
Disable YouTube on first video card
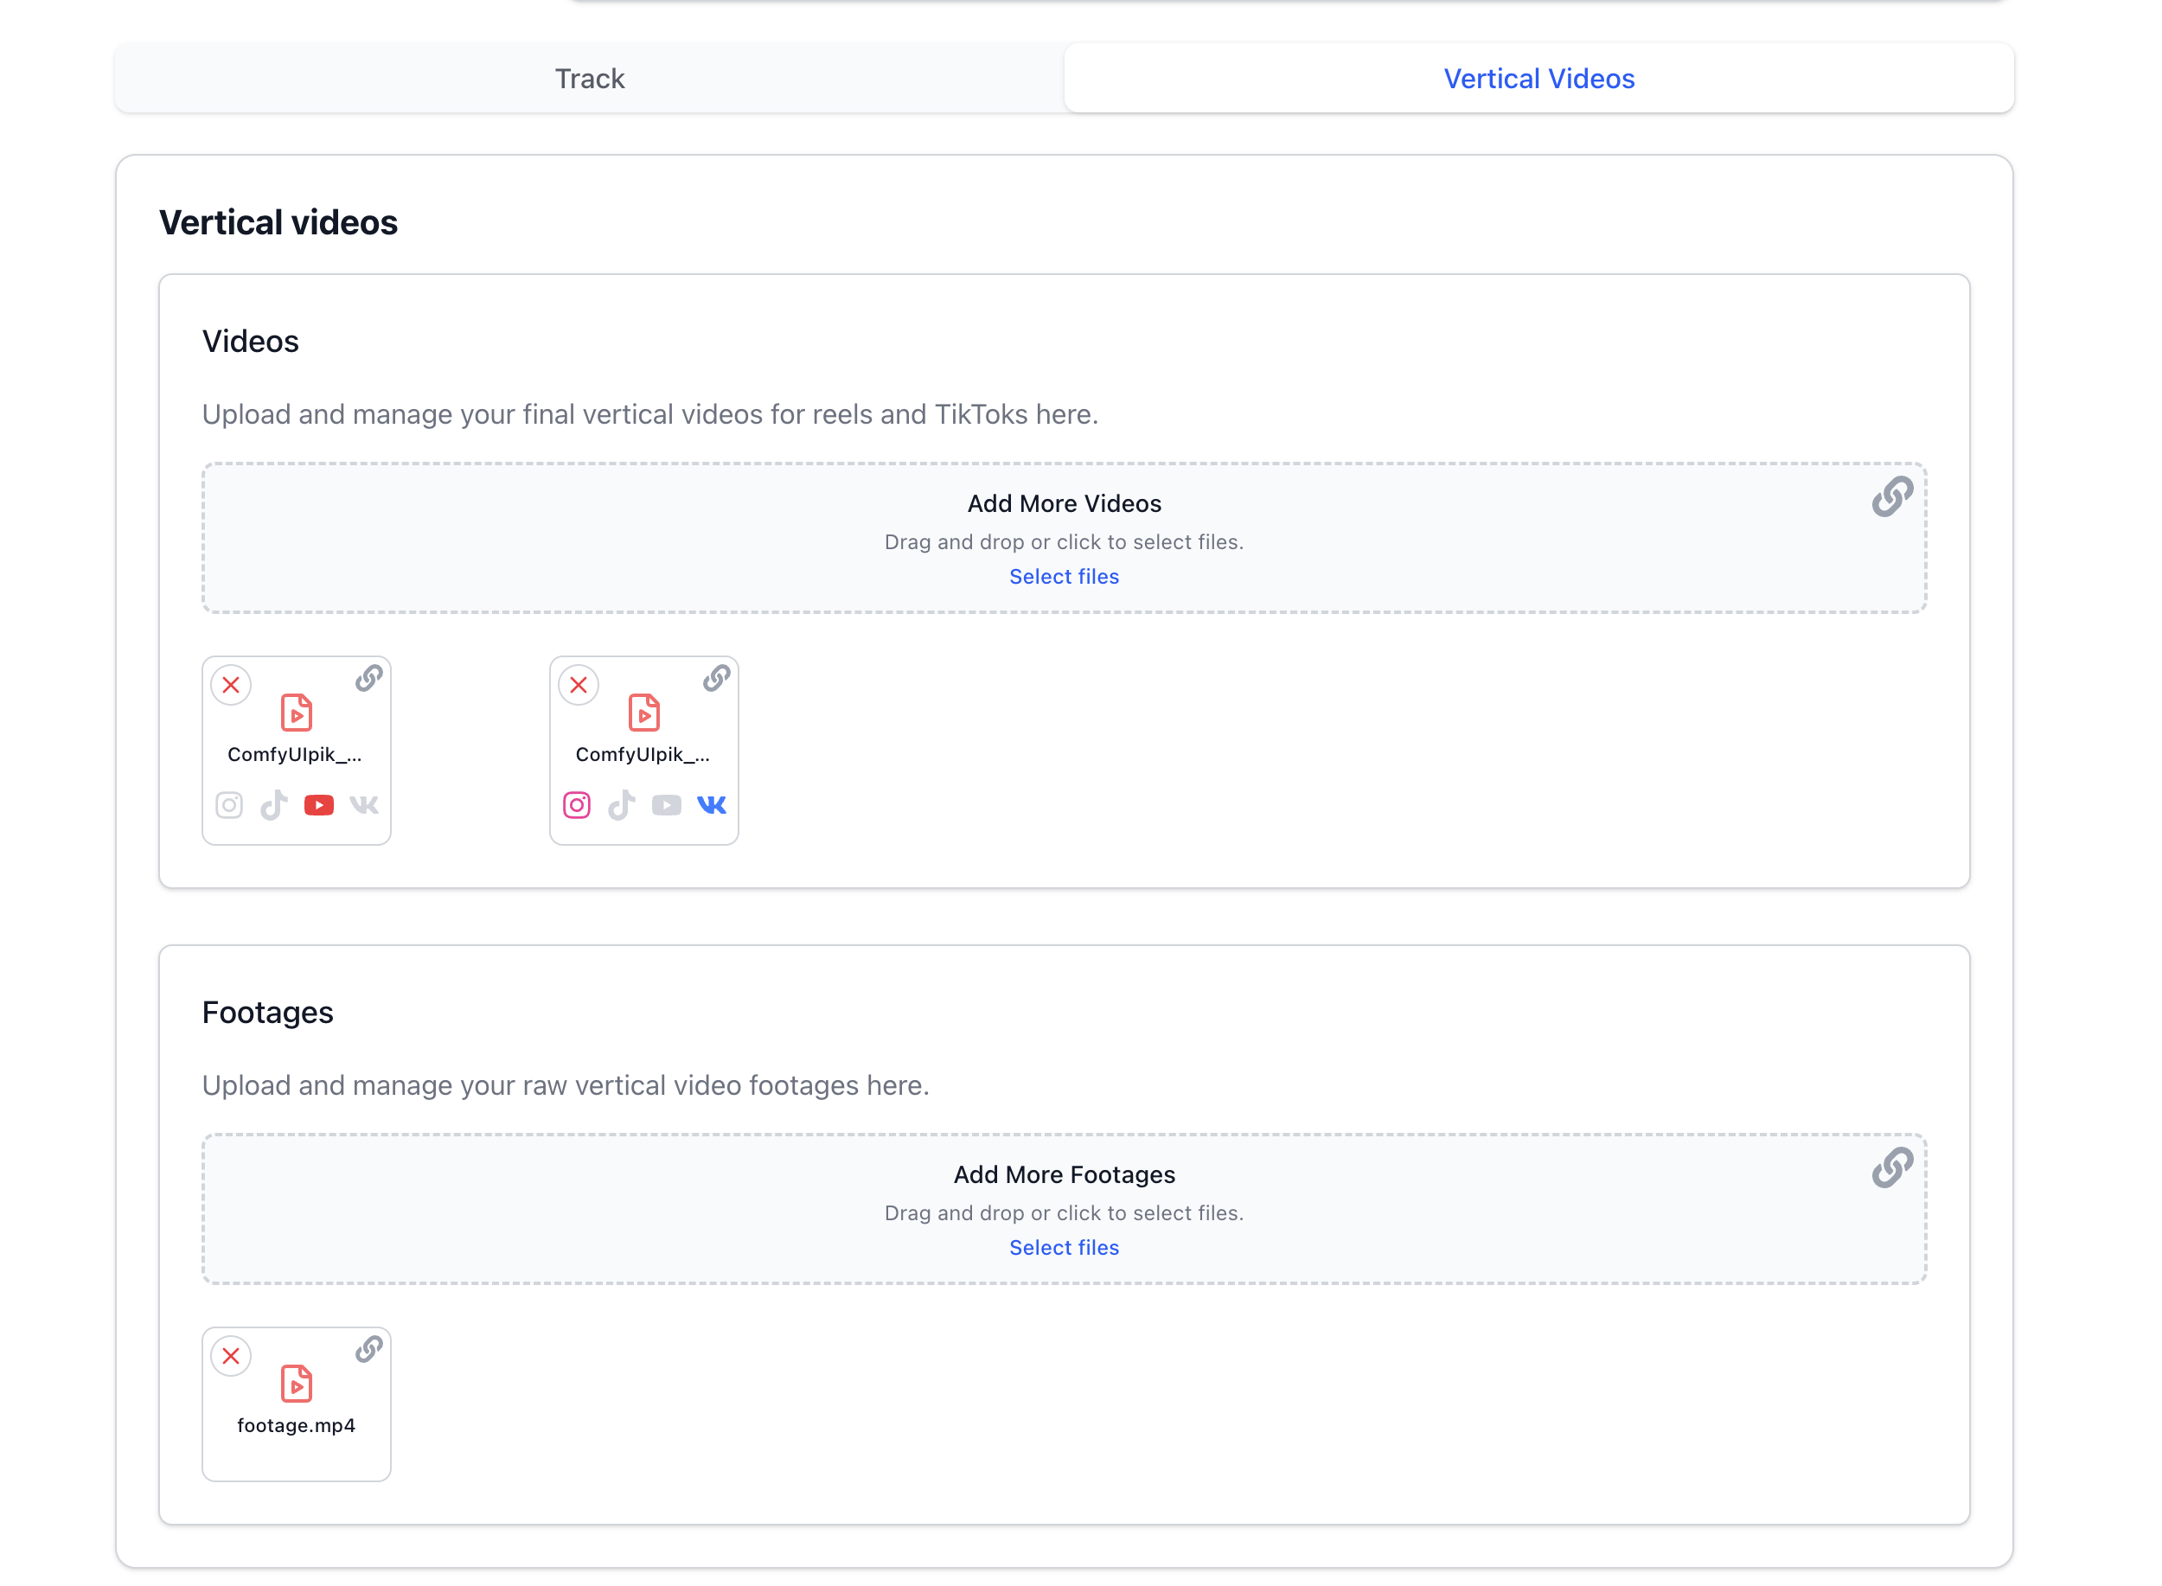(x=319, y=804)
